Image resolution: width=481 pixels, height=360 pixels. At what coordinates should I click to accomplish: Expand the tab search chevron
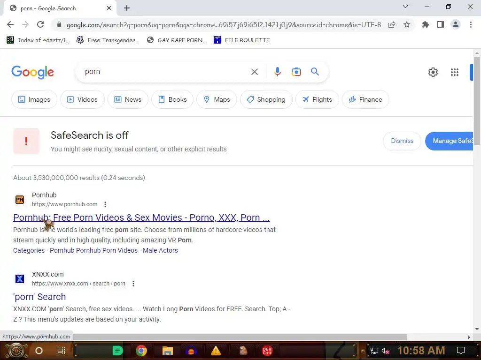click(405, 7)
